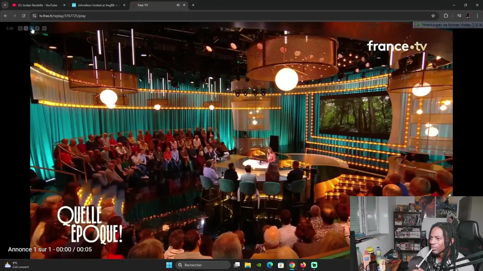Open the NVIDIA app taskbar icon
Image resolution: width=483 pixels, height=271 pixels.
click(259, 265)
